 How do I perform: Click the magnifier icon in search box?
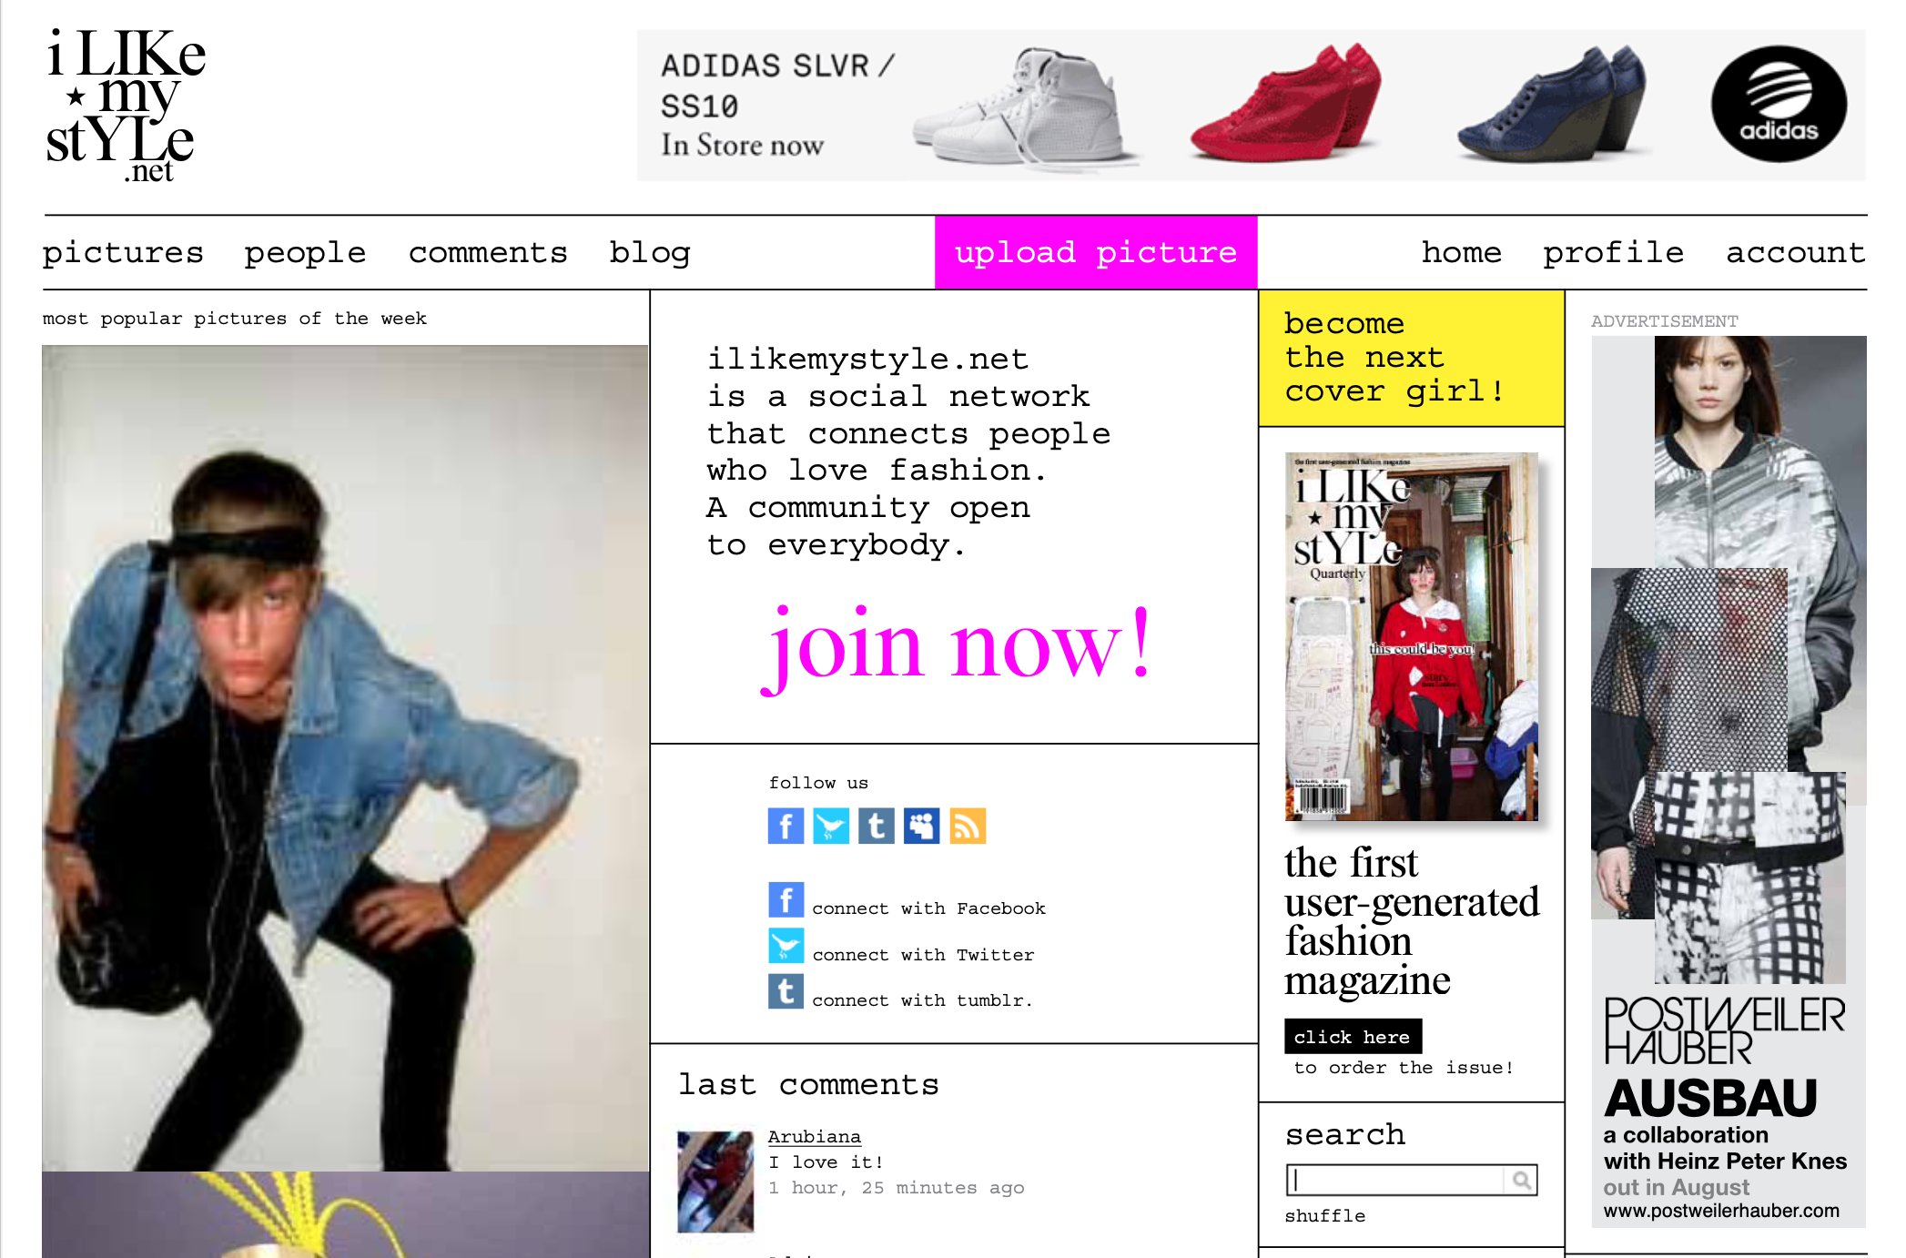(x=1521, y=1181)
